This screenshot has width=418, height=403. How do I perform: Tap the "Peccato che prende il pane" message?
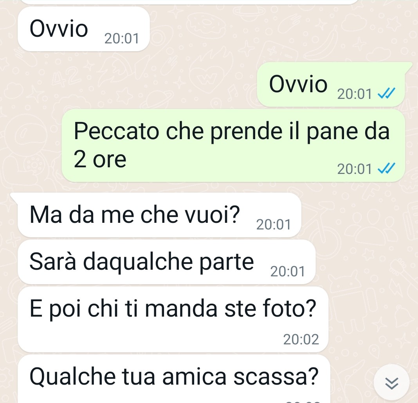[x=233, y=145]
